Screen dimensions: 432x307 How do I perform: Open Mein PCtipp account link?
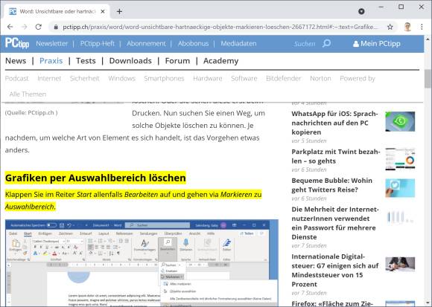point(377,44)
